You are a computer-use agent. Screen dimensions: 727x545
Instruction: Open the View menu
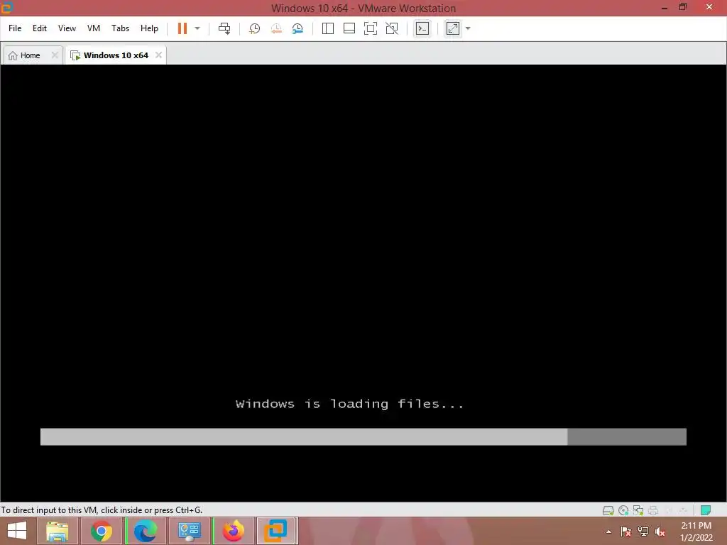click(67, 28)
